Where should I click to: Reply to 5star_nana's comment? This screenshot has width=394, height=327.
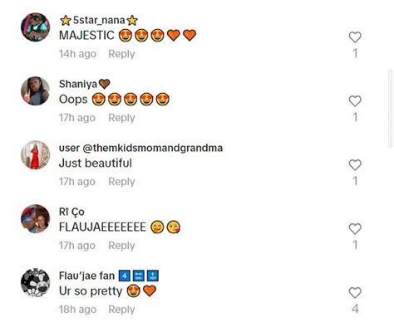tap(121, 54)
